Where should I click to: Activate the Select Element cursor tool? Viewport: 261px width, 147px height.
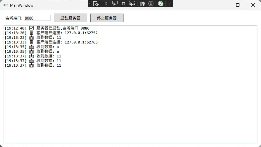pos(115,4)
